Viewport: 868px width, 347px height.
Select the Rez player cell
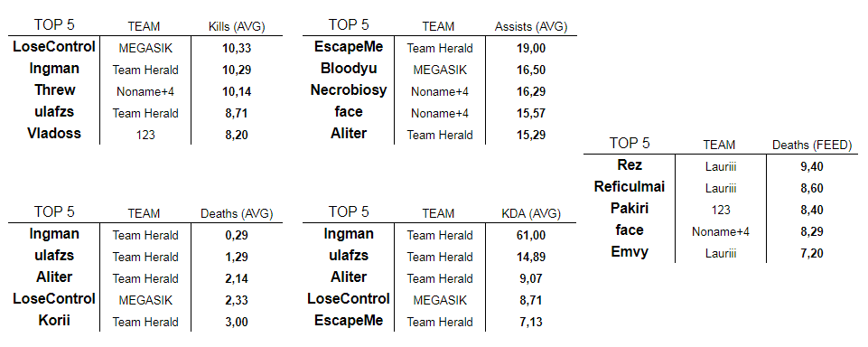coord(629,165)
